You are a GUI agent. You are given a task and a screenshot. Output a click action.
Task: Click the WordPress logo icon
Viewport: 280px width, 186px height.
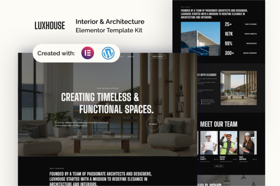(108, 53)
